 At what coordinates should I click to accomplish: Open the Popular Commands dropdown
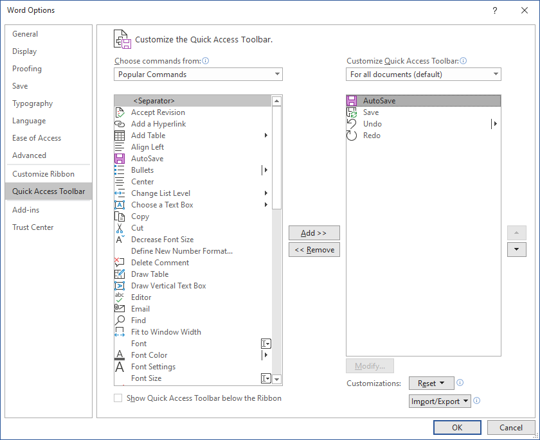click(x=199, y=75)
